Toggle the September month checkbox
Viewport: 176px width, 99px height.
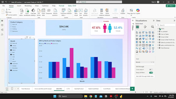pos(11,64)
